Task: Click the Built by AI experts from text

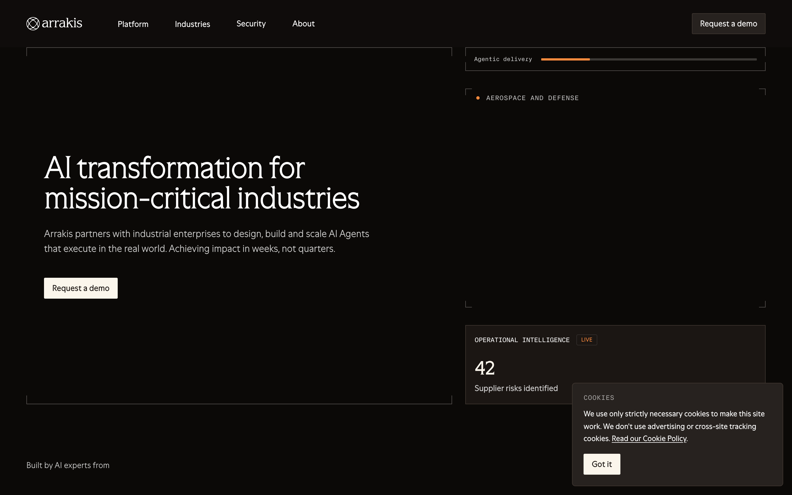Action: (68, 465)
